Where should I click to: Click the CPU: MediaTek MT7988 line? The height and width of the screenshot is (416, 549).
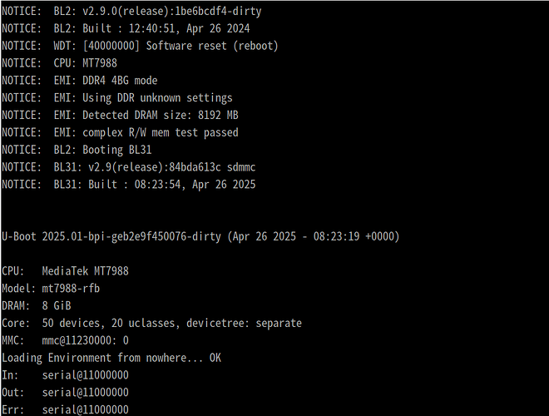65,271
